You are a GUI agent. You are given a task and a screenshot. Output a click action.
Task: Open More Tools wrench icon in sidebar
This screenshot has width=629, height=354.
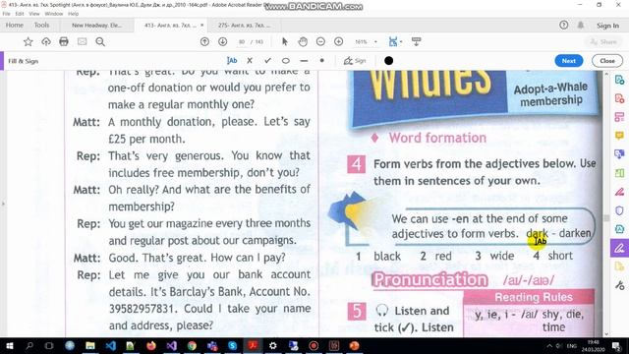point(619,286)
